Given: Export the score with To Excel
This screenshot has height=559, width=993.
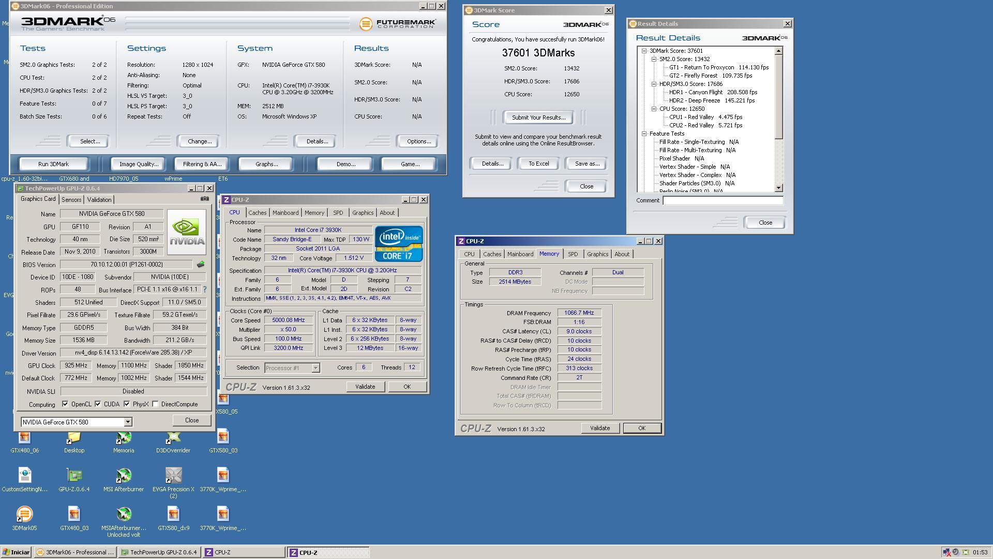Looking at the screenshot, I should [538, 164].
